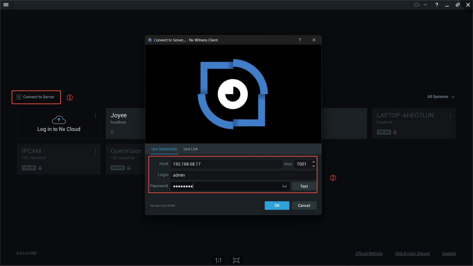Viewport: 473px width, 266px height.
Task: Expand the cloud dropdown arrow in title bar
Action: 426,5
